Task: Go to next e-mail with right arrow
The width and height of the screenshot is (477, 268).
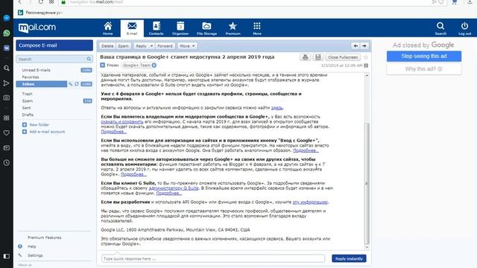Action: pos(364,46)
